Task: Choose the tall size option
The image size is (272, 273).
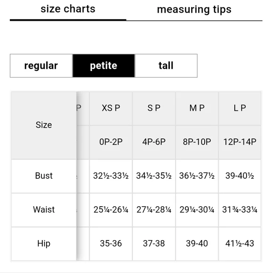Action: pyautogui.click(x=166, y=65)
